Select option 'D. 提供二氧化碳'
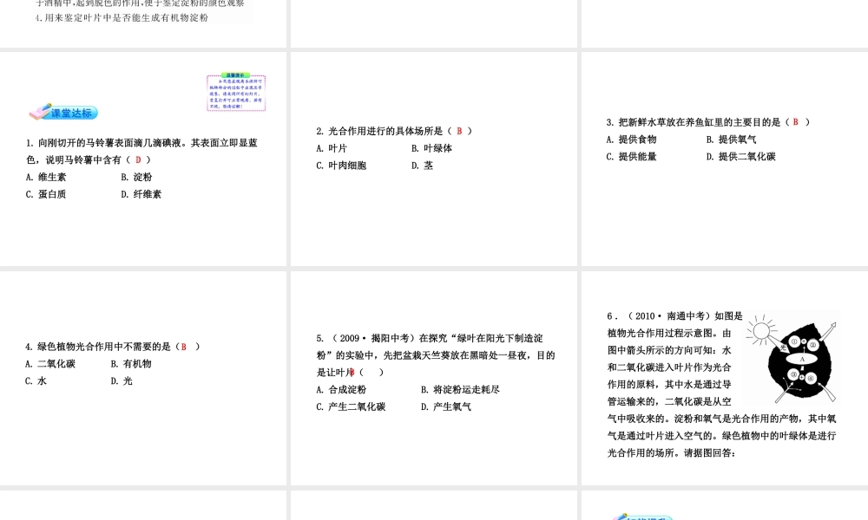This screenshot has height=520, width=868. (x=741, y=156)
